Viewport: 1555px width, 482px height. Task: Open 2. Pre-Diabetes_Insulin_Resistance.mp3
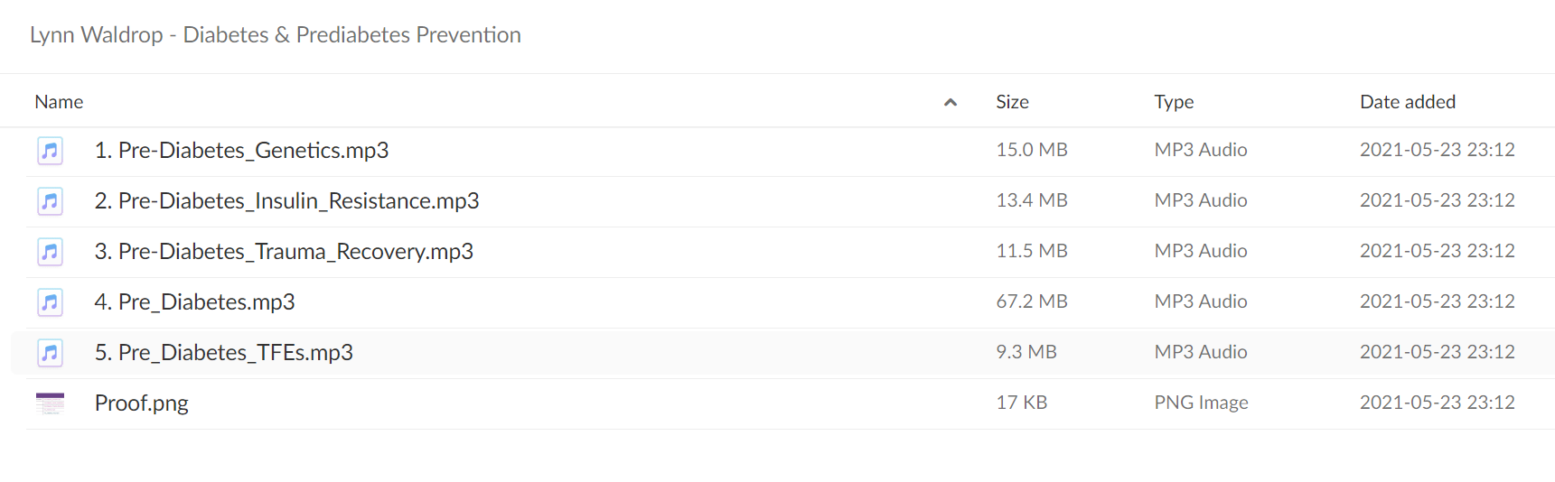[286, 200]
